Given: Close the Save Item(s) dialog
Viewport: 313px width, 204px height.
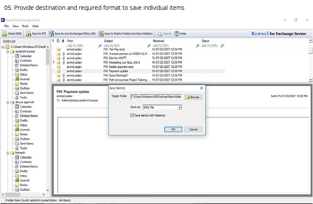Looking at the screenshot, I should [x=201, y=88].
